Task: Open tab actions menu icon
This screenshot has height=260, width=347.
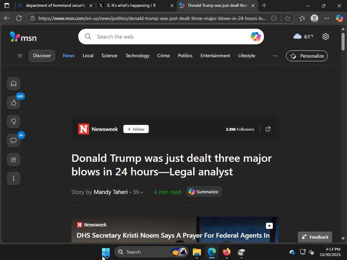Action: 7,5
